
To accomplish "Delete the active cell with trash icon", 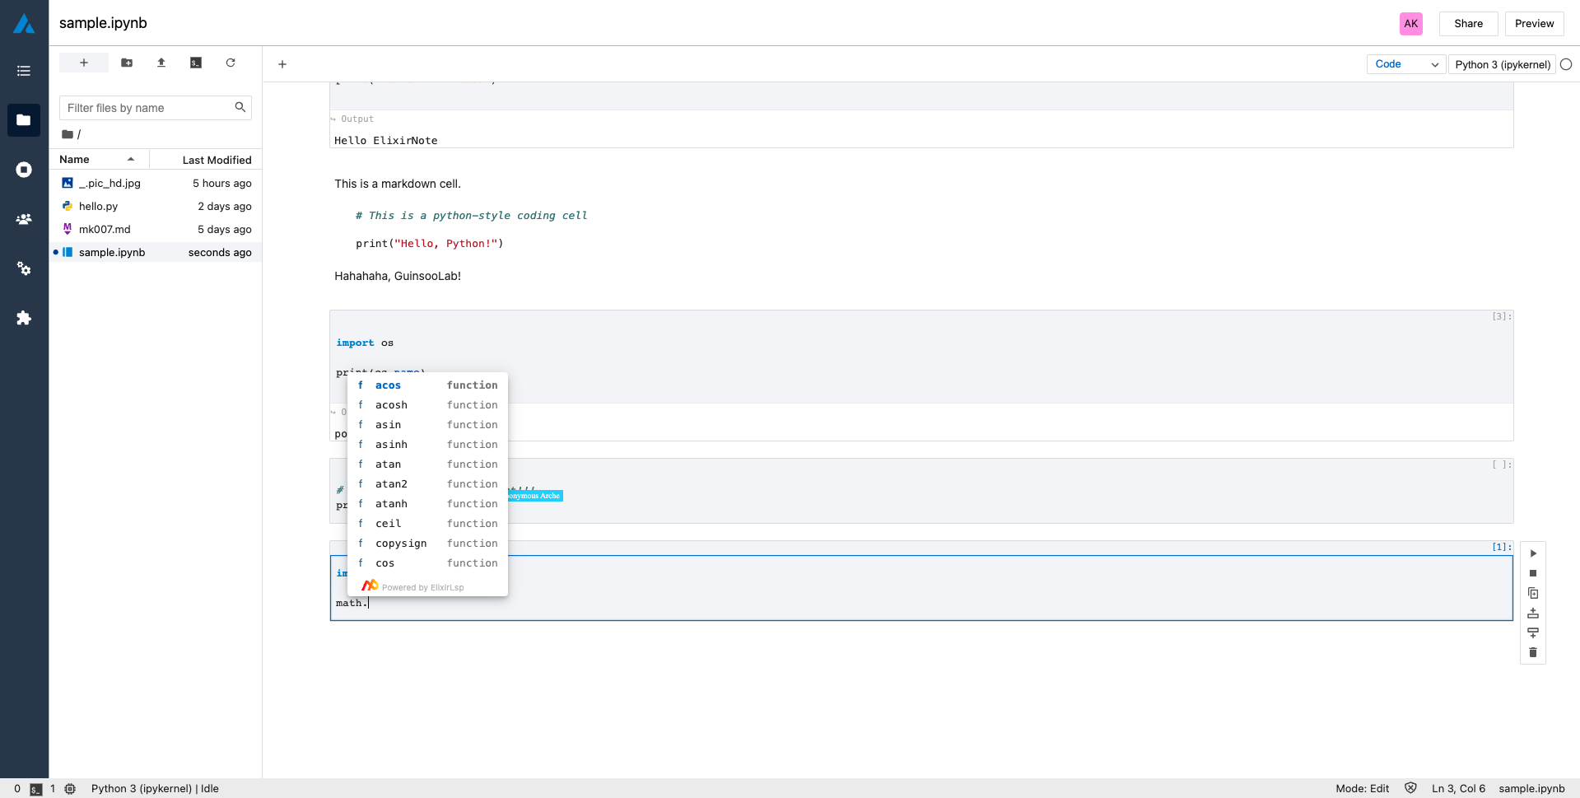I will (x=1533, y=652).
